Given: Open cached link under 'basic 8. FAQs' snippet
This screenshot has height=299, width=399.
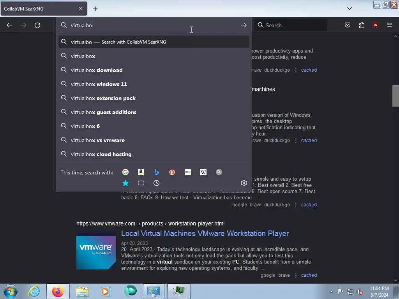Looking at the screenshot, I should coord(309,205).
